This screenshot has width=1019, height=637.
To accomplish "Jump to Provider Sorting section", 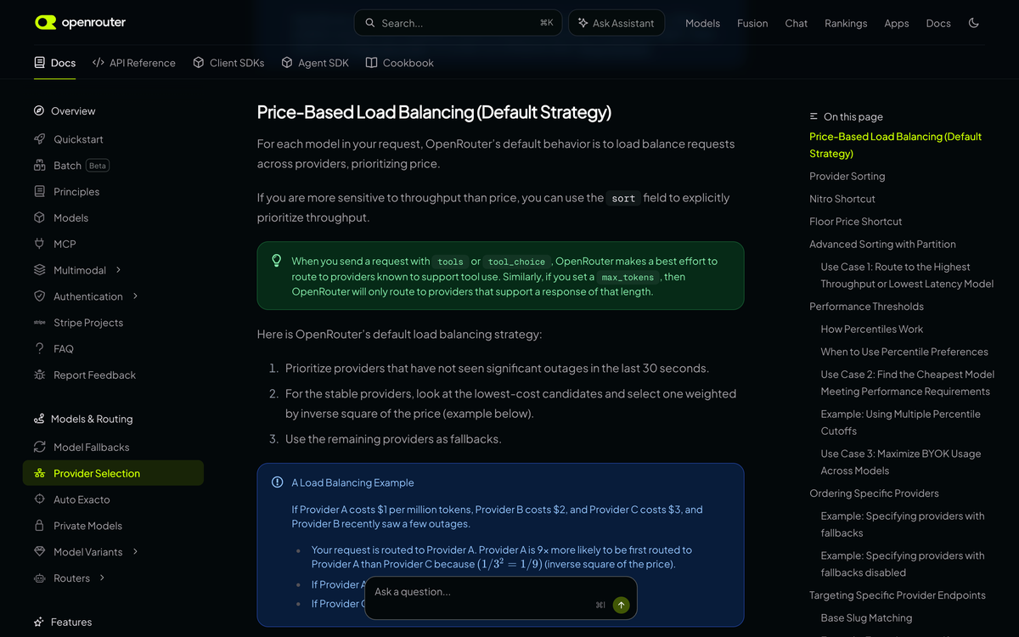I will pos(847,177).
